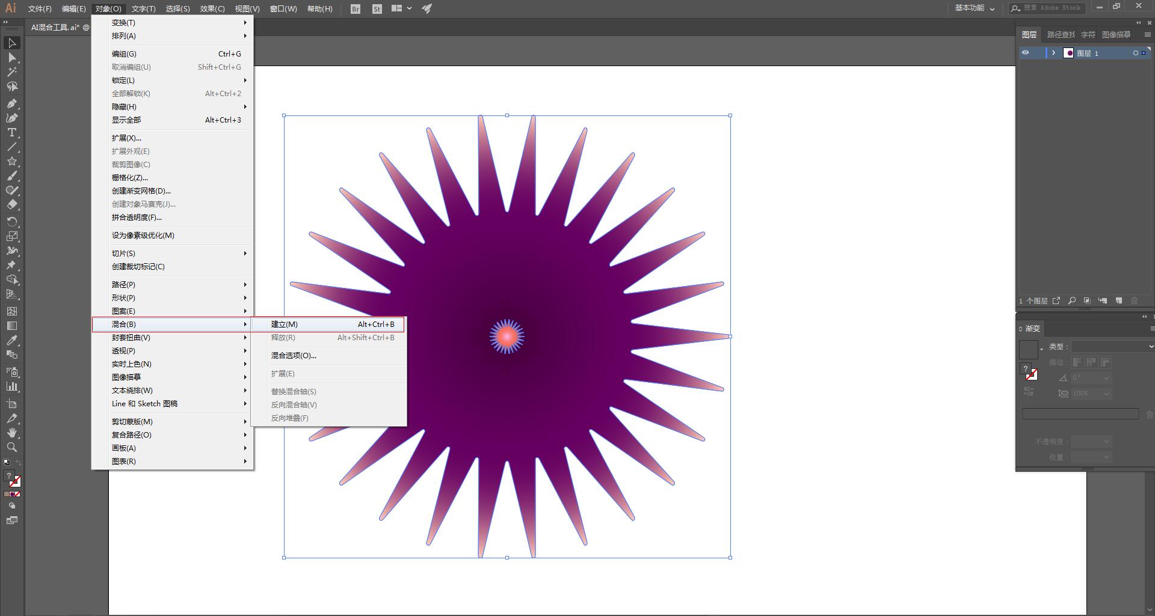
Task: Select the Star shape tool
Action: (11, 161)
